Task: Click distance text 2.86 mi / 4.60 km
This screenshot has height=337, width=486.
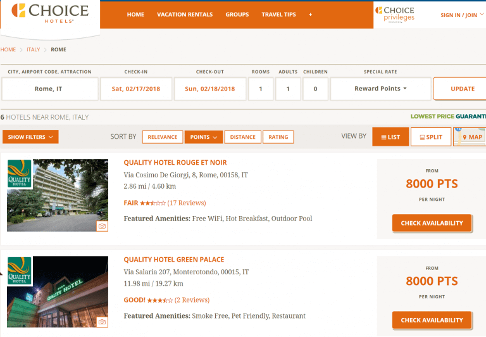Action: pos(150,186)
